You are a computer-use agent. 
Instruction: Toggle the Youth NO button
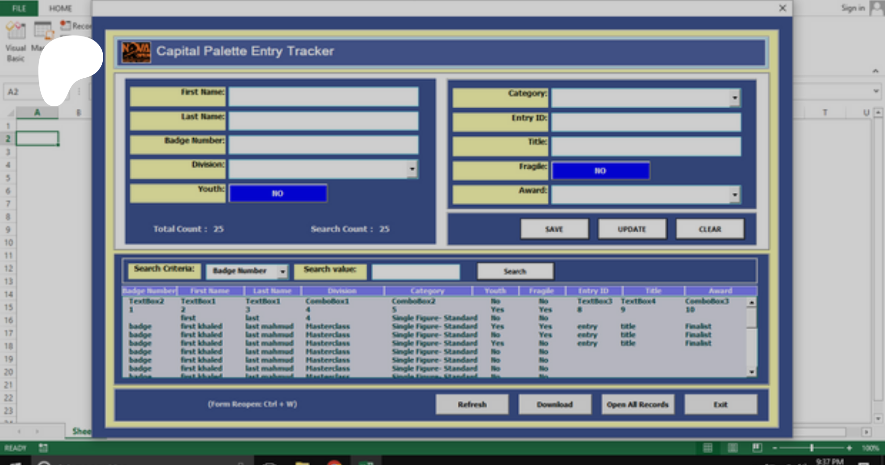click(278, 193)
